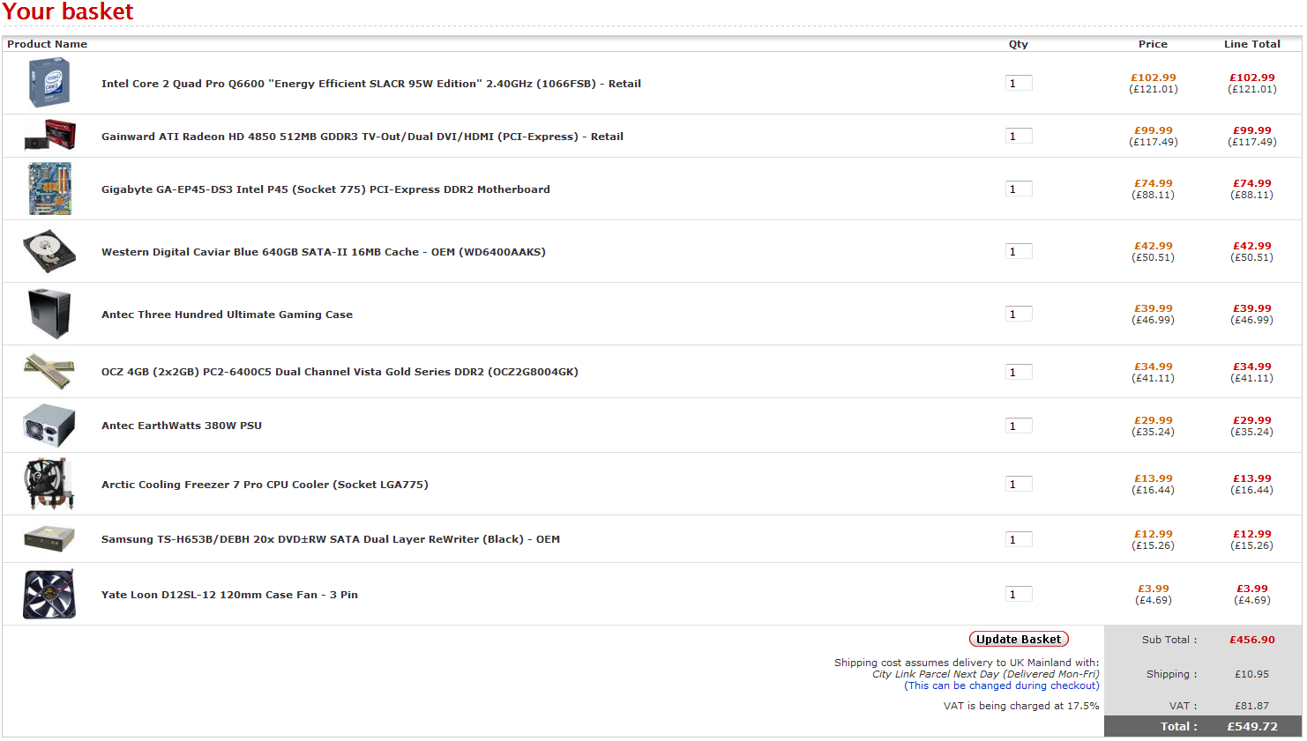Select the Antec Three Hundred case image
Viewport: 1307px width, 741px height.
click(x=49, y=314)
